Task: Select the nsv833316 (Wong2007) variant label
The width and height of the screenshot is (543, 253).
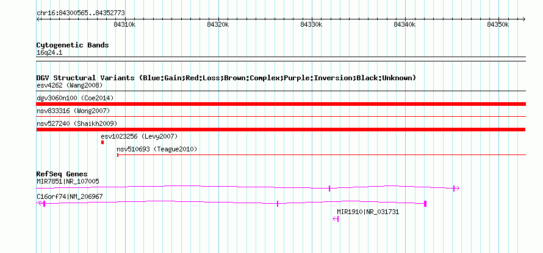Action: point(73,111)
